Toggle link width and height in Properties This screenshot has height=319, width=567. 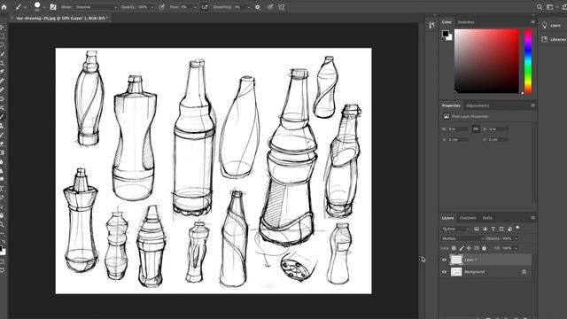(x=476, y=128)
